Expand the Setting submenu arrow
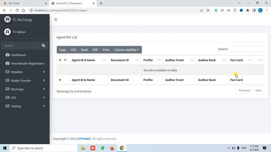Image resolution: width=271 pixels, height=152 pixels. [x=44, y=106]
